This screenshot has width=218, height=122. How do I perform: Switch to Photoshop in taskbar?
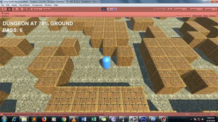click(143, 119)
